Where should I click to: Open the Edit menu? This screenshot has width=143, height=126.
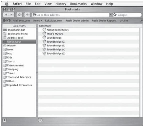point(38,4)
